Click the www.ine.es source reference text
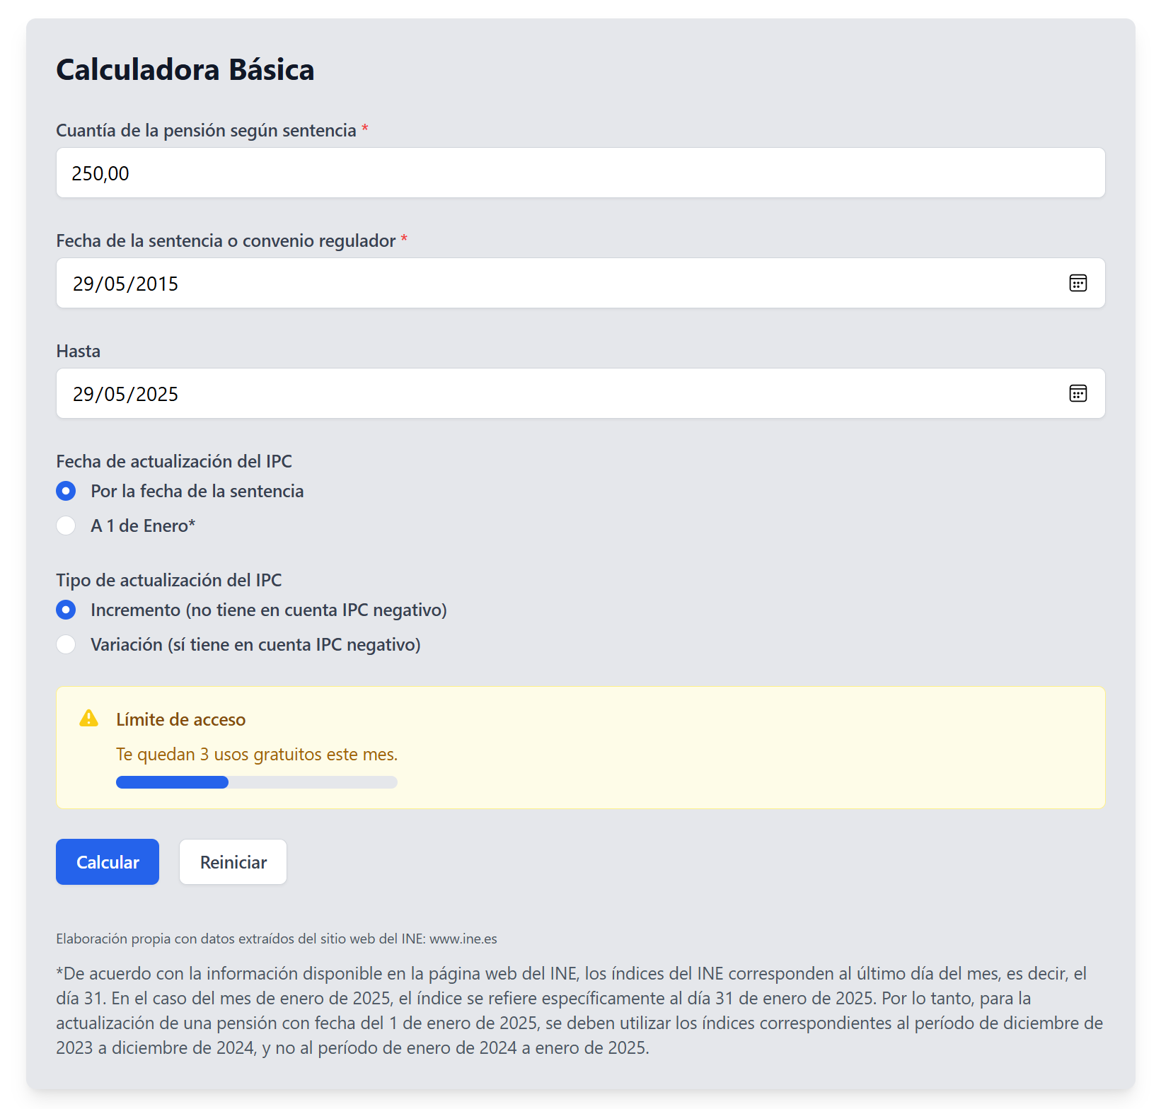 click(463, 939)
